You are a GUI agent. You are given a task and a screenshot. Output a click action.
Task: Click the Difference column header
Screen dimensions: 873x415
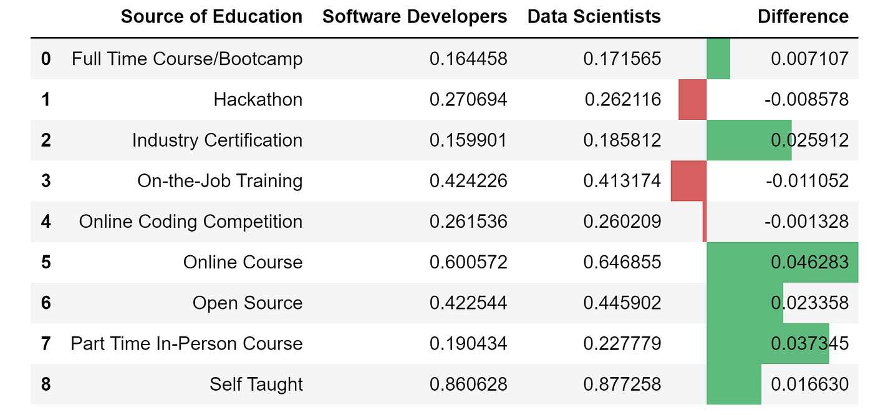(803, 16)
